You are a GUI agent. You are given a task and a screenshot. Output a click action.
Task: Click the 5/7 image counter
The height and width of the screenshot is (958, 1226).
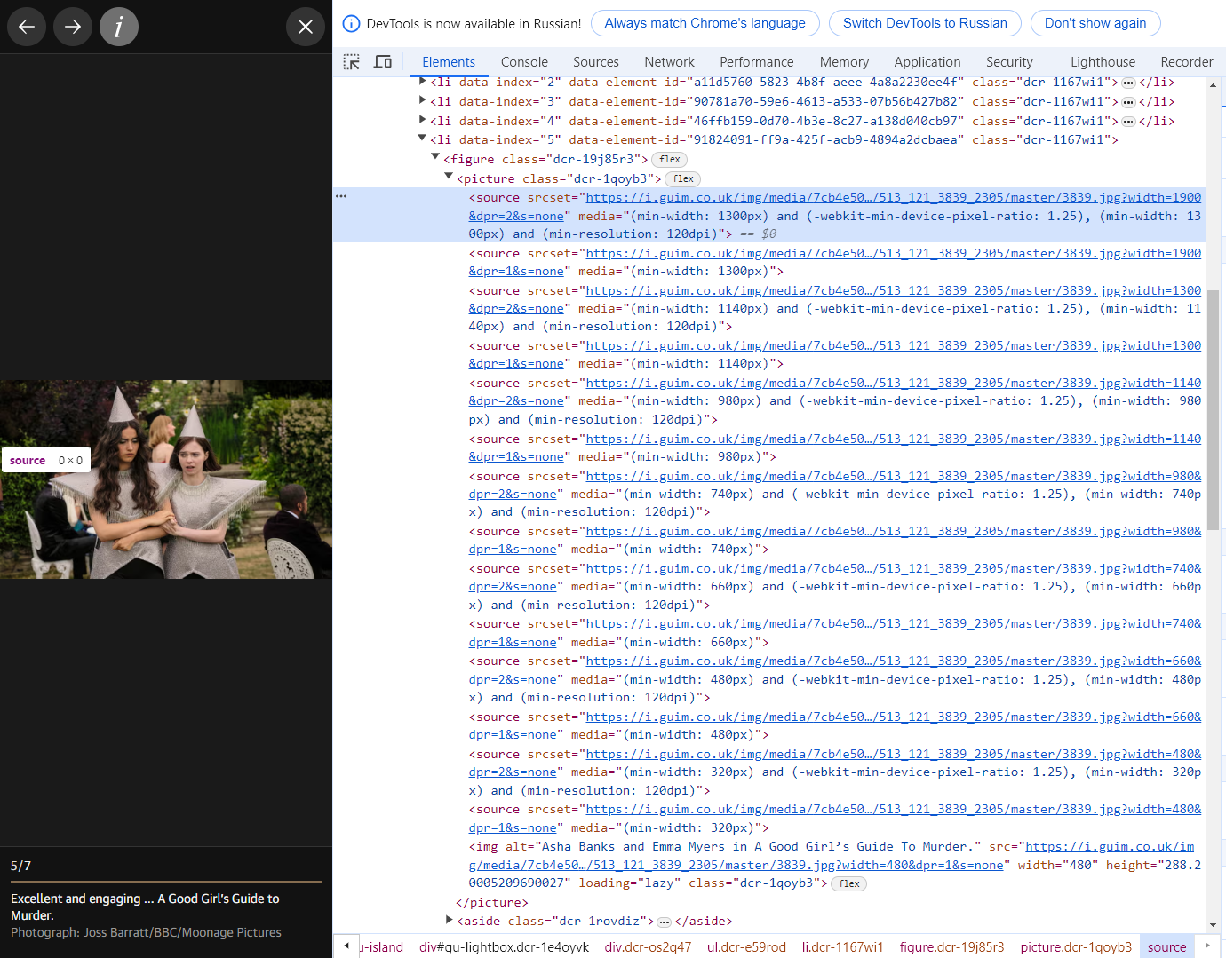pos(20,866)
